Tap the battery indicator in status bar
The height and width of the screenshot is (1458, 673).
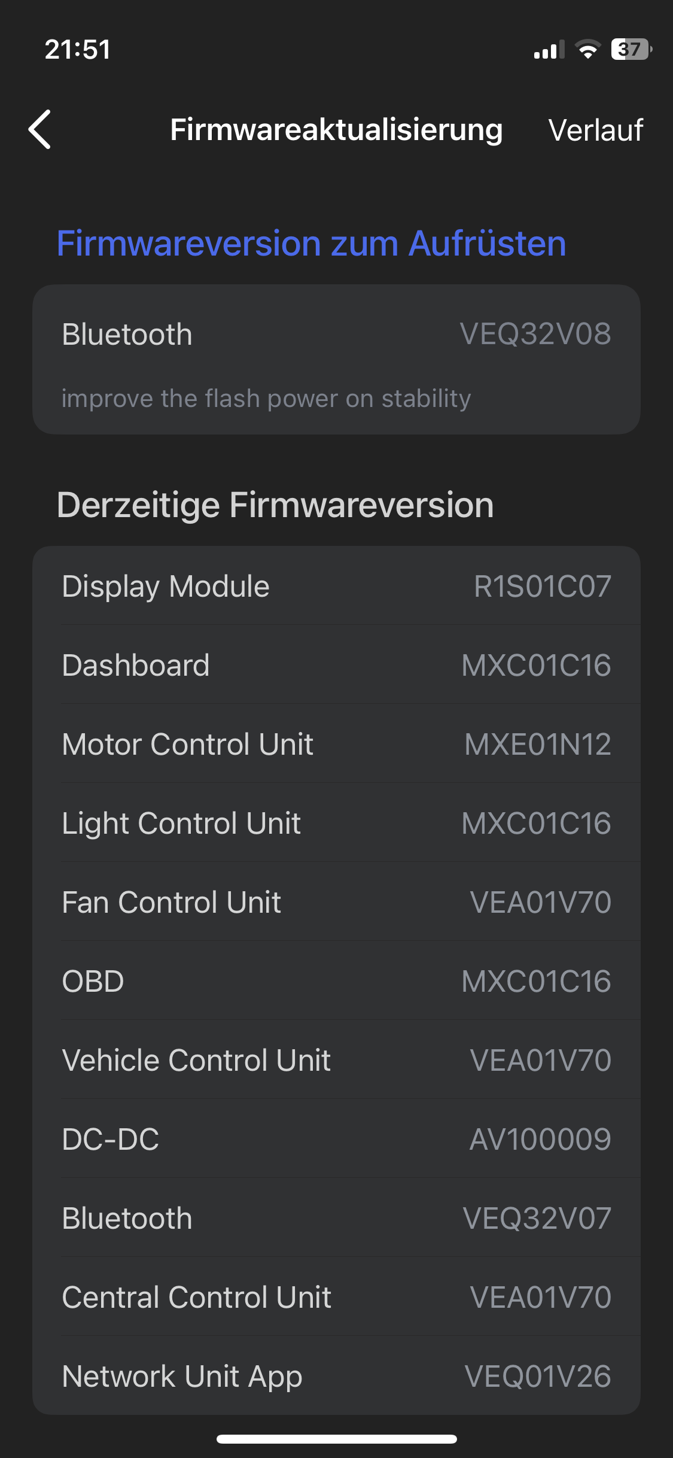[x=631, y=50]
